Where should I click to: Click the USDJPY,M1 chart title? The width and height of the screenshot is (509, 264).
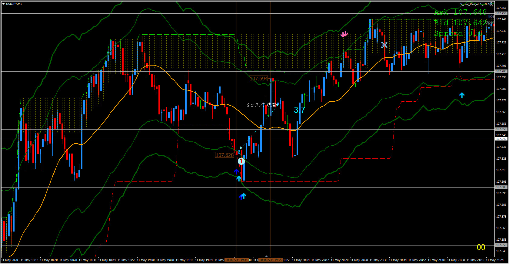[x=14, y=4]
